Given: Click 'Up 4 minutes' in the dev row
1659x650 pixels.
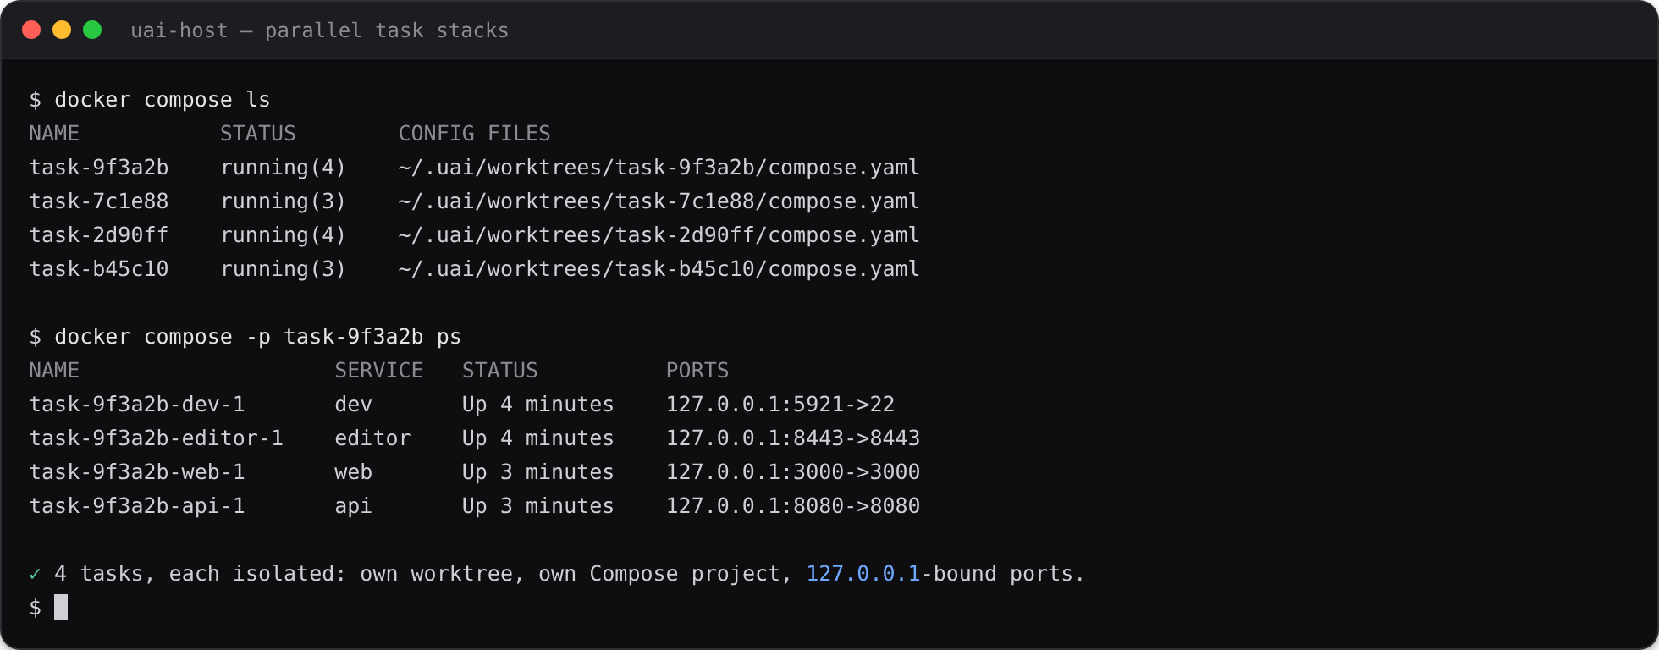Looking at the screenshot, I should [538, 405].
